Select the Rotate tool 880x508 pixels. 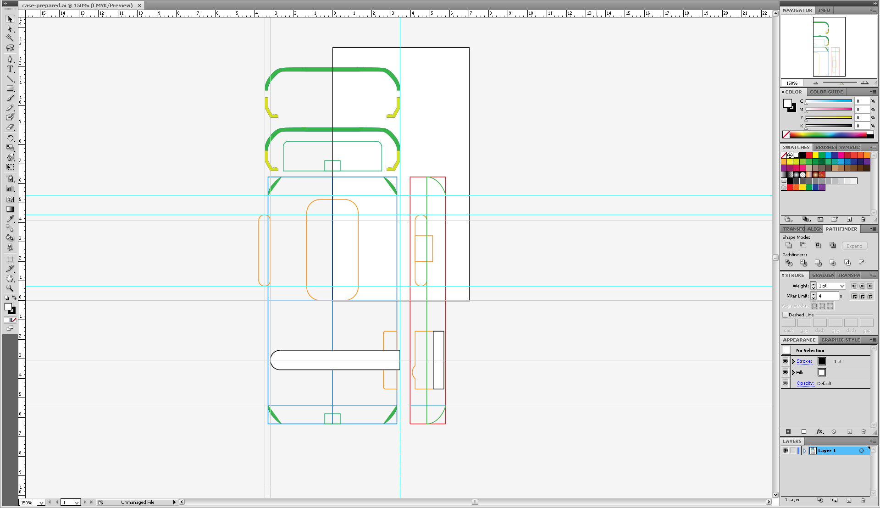(x=10, y=137)
